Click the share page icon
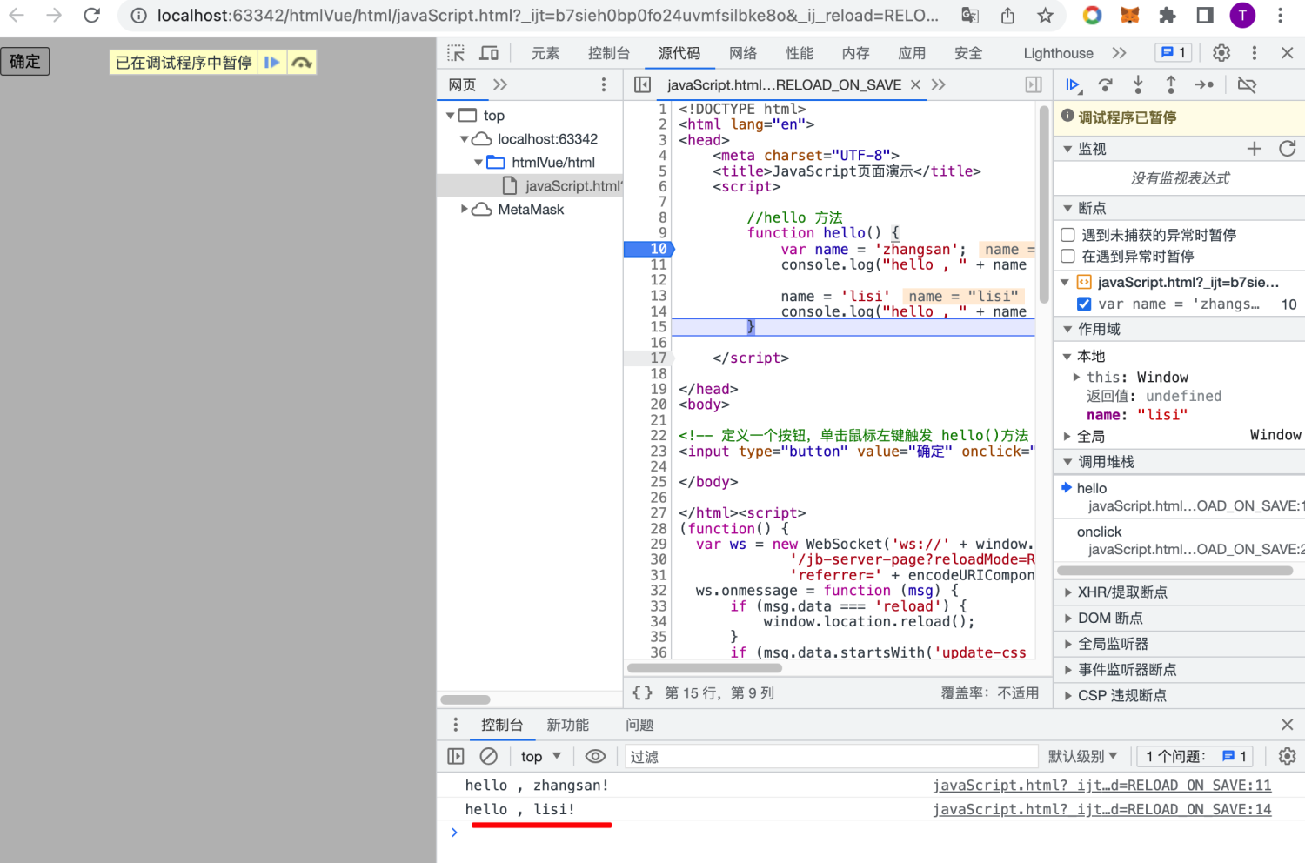The width and height of the screenshot is (1305, 863). click(1007, 15)
